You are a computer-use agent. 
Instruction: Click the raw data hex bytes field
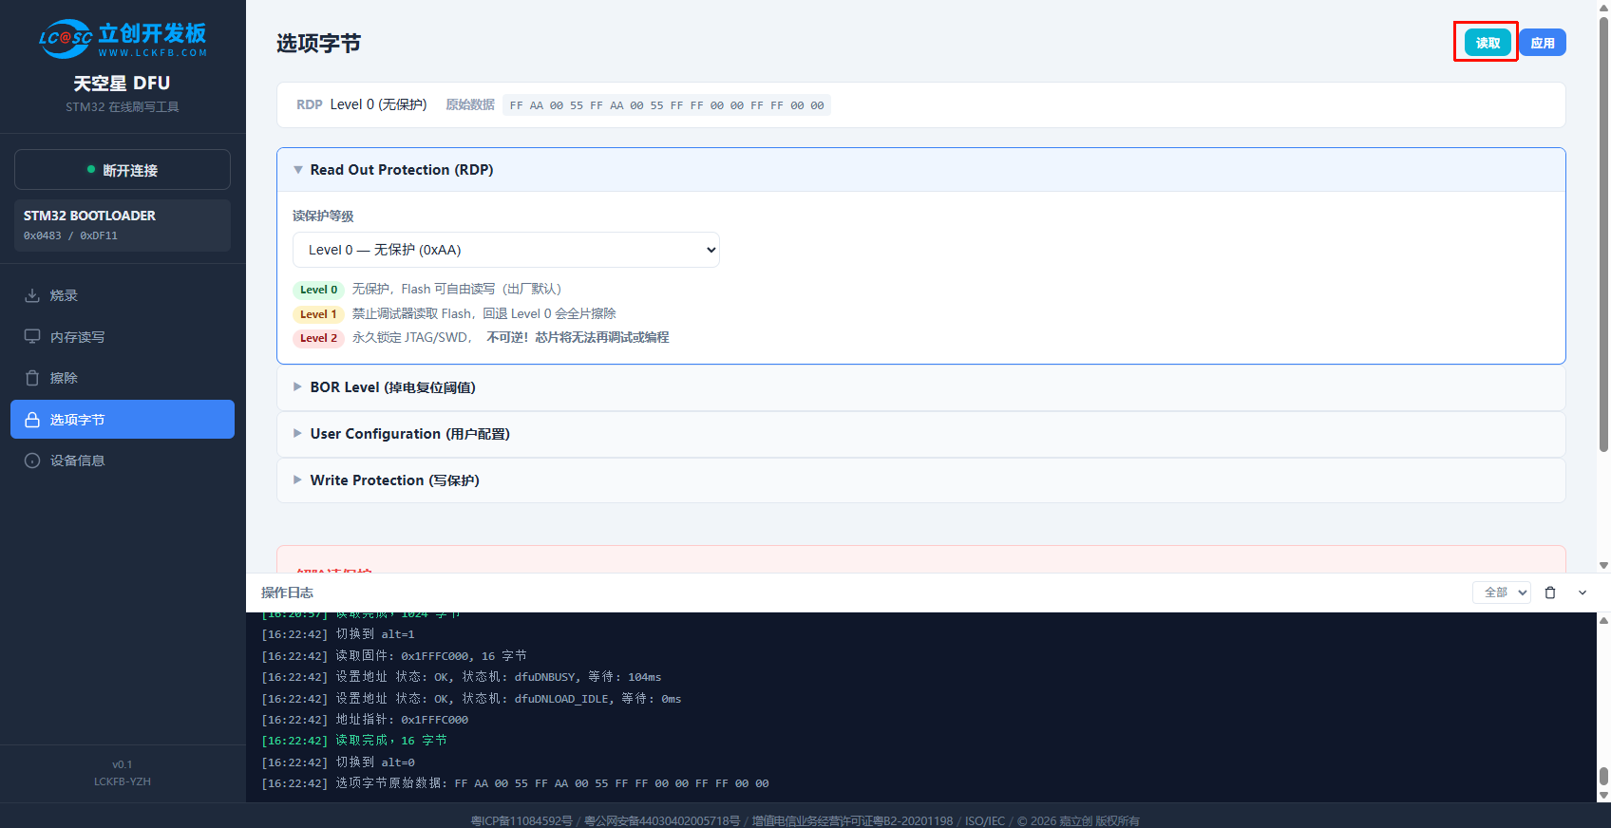[667, 105]
